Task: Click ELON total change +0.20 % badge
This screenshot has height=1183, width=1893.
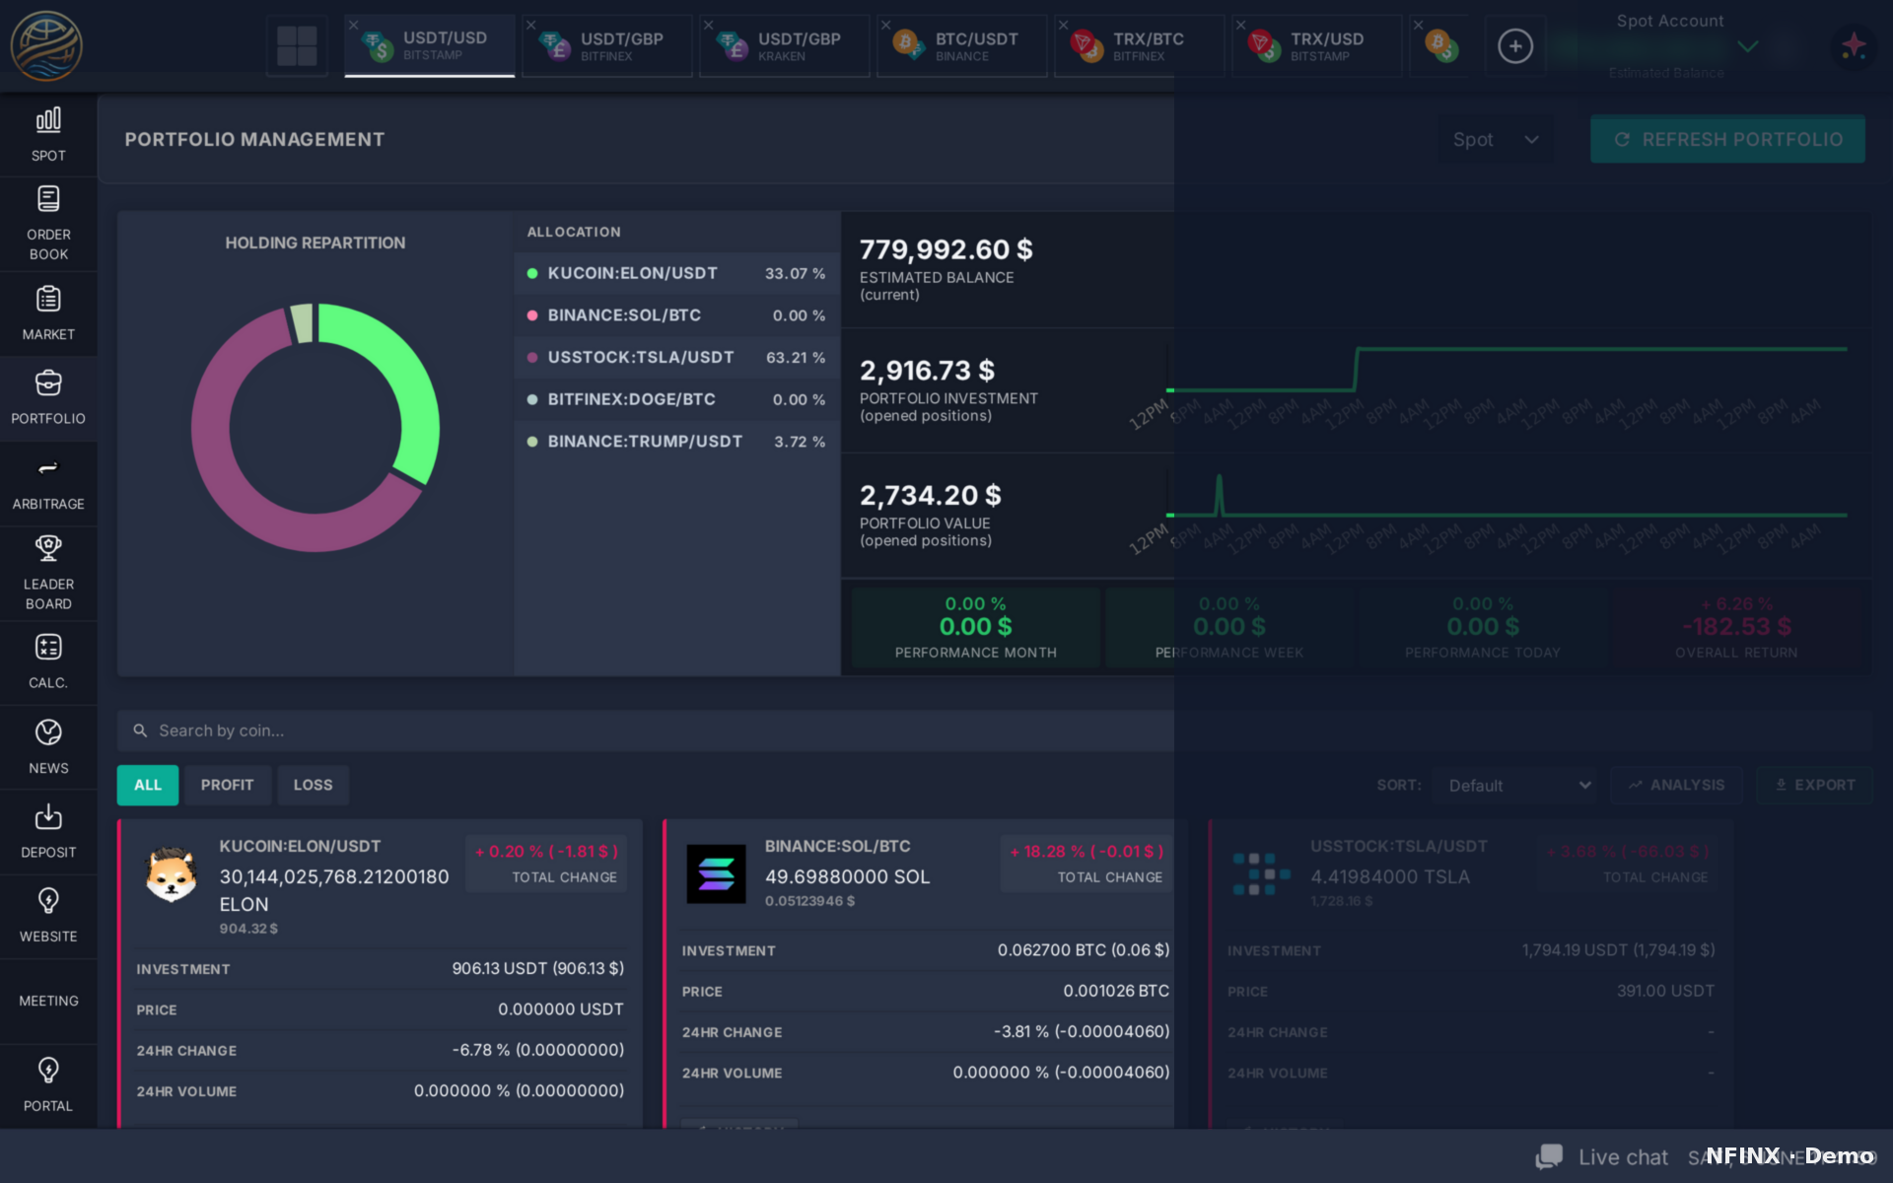Action: tap(546, 864)
